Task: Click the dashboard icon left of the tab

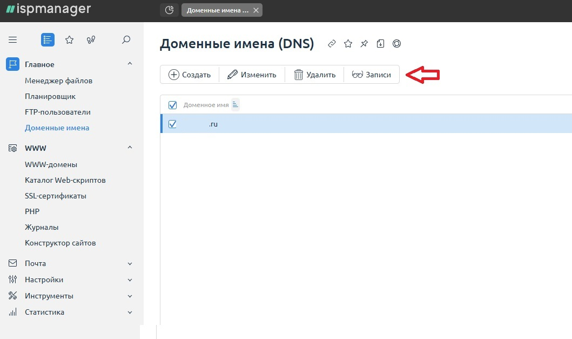Action: pos(169,10)
